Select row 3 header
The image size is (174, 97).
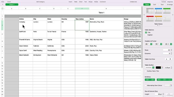(x=2, y=25)
